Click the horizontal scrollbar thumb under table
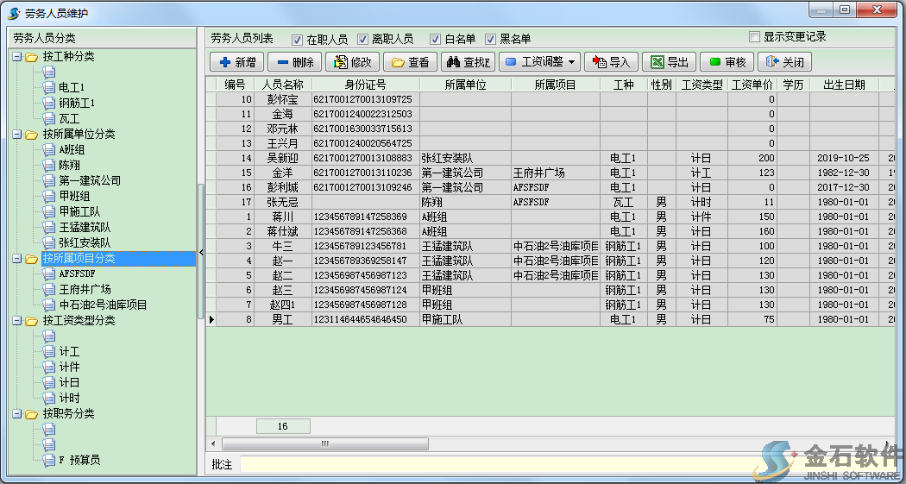The width and height of the screenshot is (906, 484). click(324, 444)
